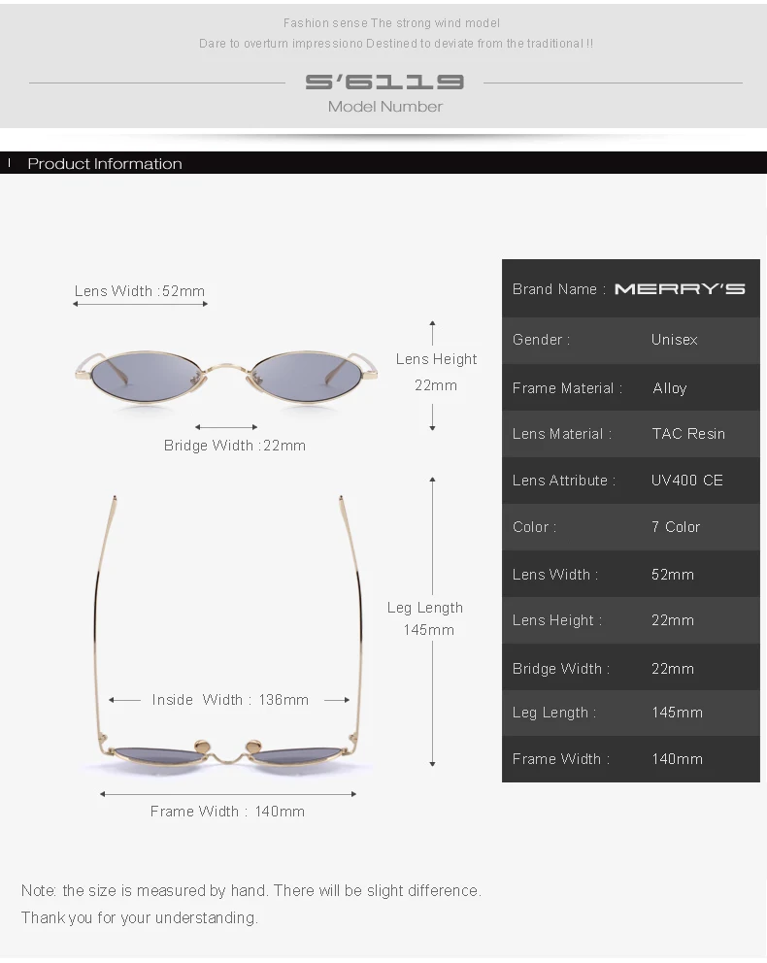Click the Lens Width :52mm label

coord(140,290)
